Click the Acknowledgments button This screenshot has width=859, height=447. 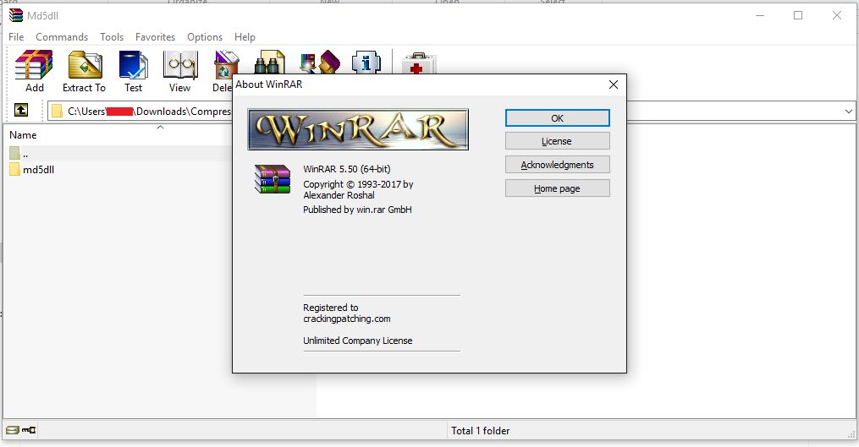point(557,165)
